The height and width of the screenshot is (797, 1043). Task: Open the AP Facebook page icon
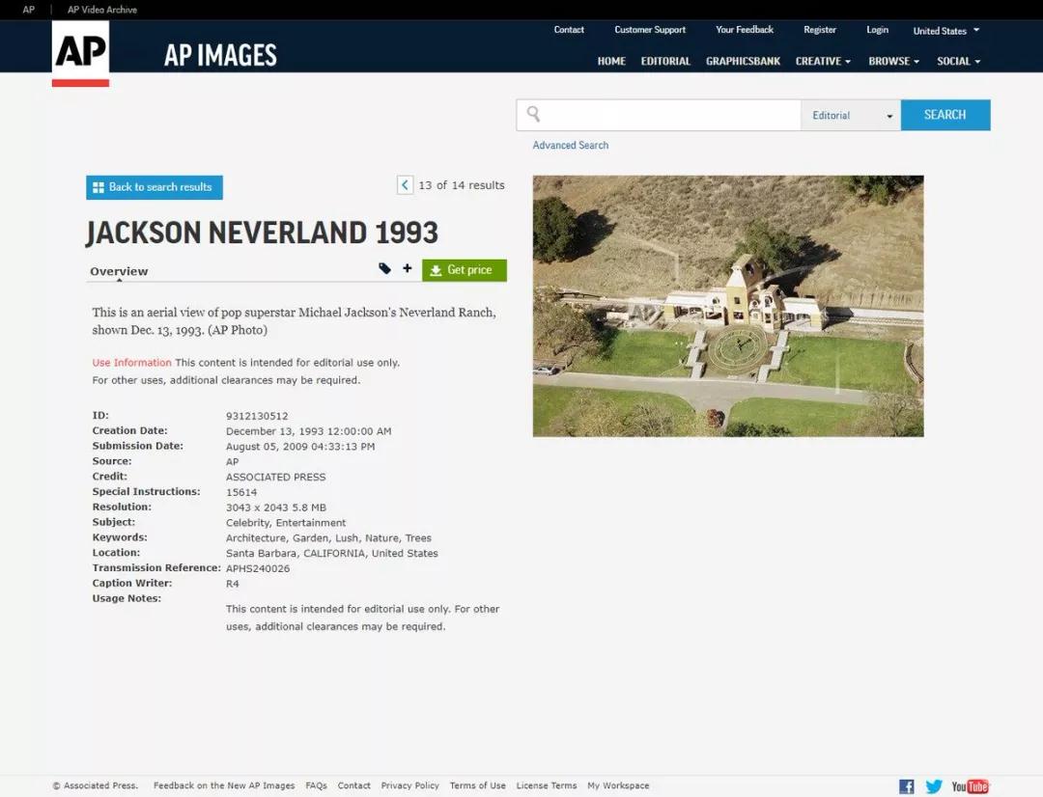pyautogui.click(x=906, y=786)
